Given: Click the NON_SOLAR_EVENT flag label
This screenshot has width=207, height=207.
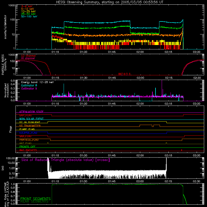Looking at the screenshot, I should (x=31, y=119).
